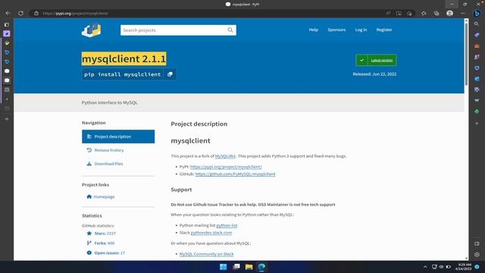Open the Help menu link
This screenshot has width=485, height=273.
click(313, 30)
